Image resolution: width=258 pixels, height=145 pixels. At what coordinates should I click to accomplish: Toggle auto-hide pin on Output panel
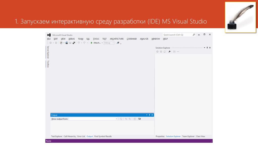click(149, 115)
